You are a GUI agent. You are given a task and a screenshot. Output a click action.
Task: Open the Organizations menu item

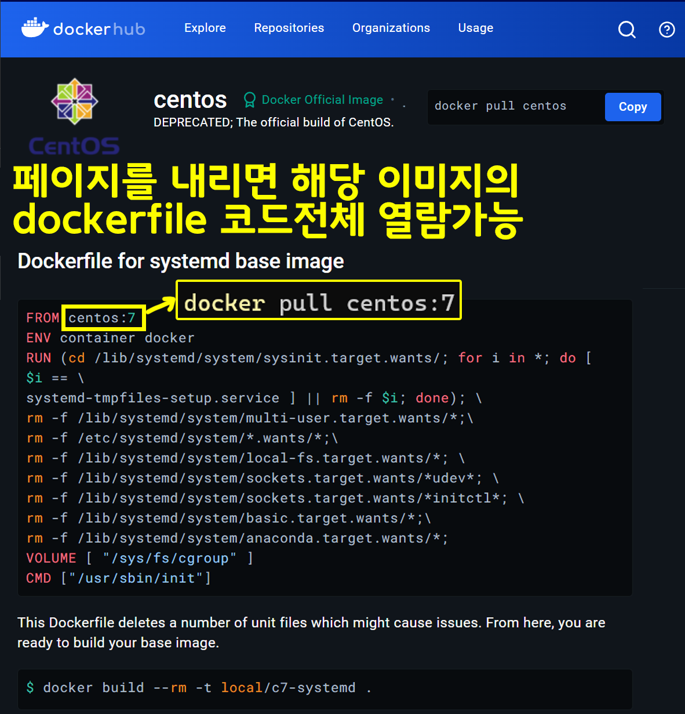click(391, 28)
